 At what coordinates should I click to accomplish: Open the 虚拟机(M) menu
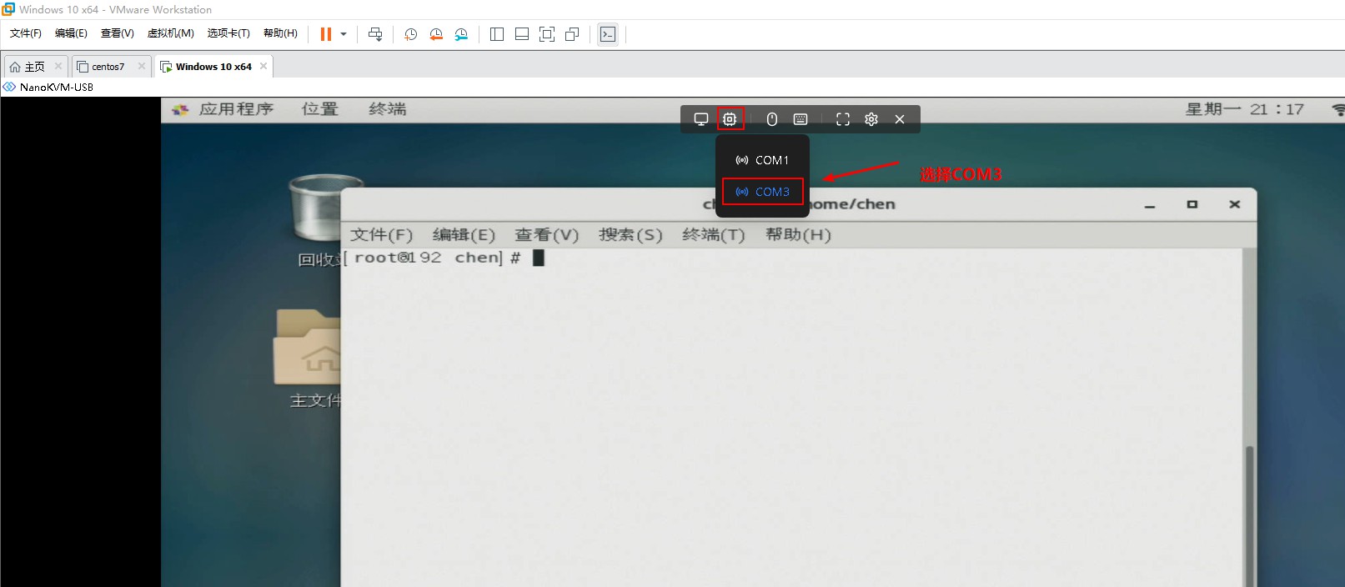click(171, 33)
